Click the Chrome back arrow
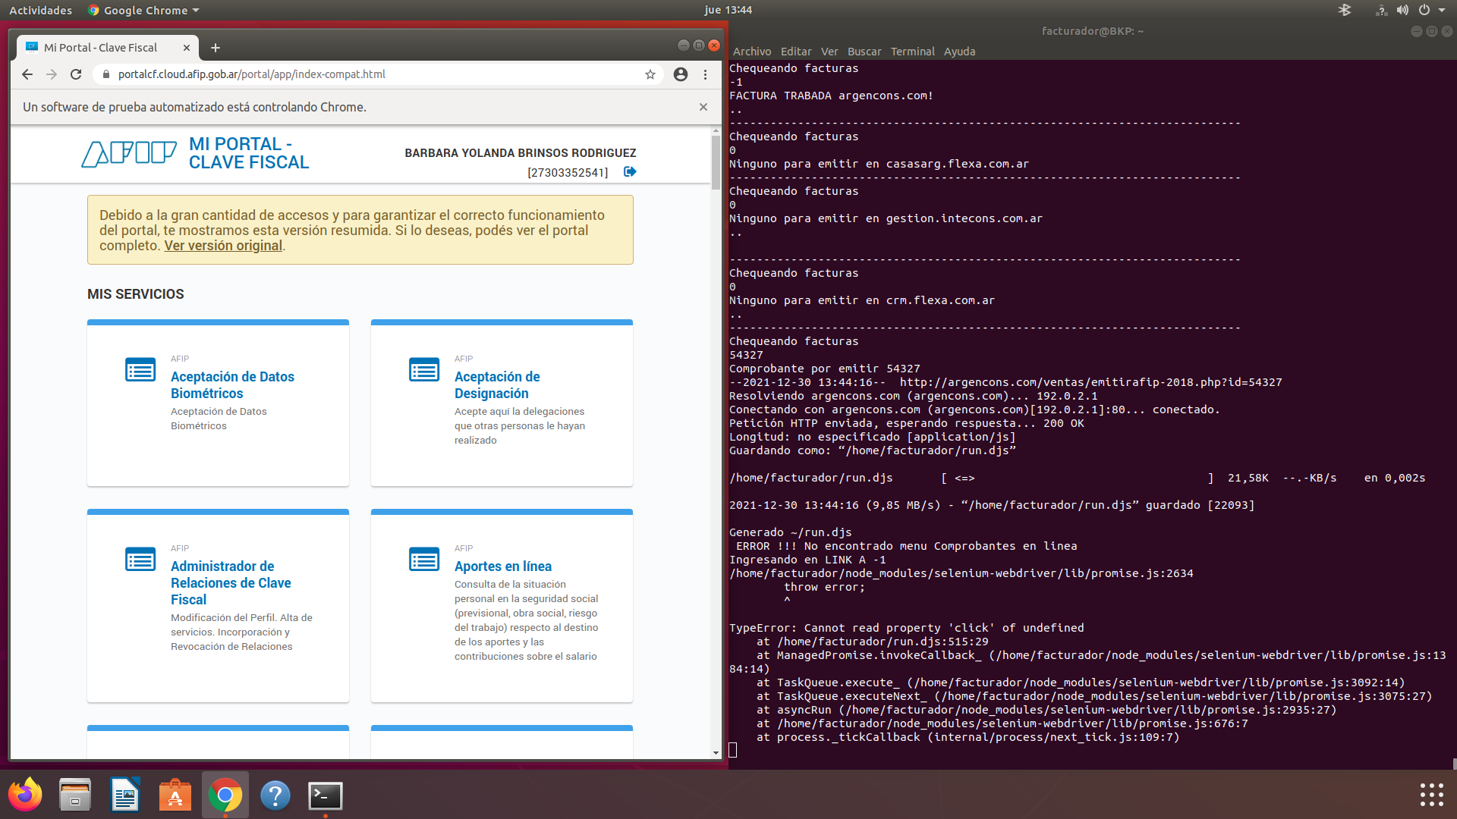Image resolution: width=1457 pixels, height=819 pixels. coord(27,74)
